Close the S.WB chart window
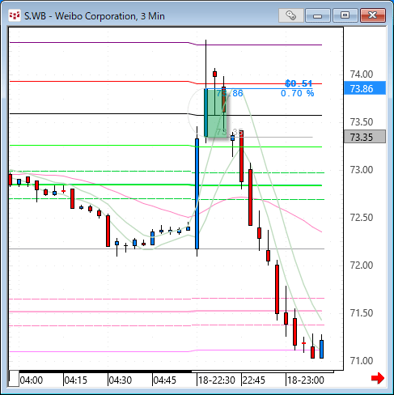394x395 pixels. pos(373,15)
